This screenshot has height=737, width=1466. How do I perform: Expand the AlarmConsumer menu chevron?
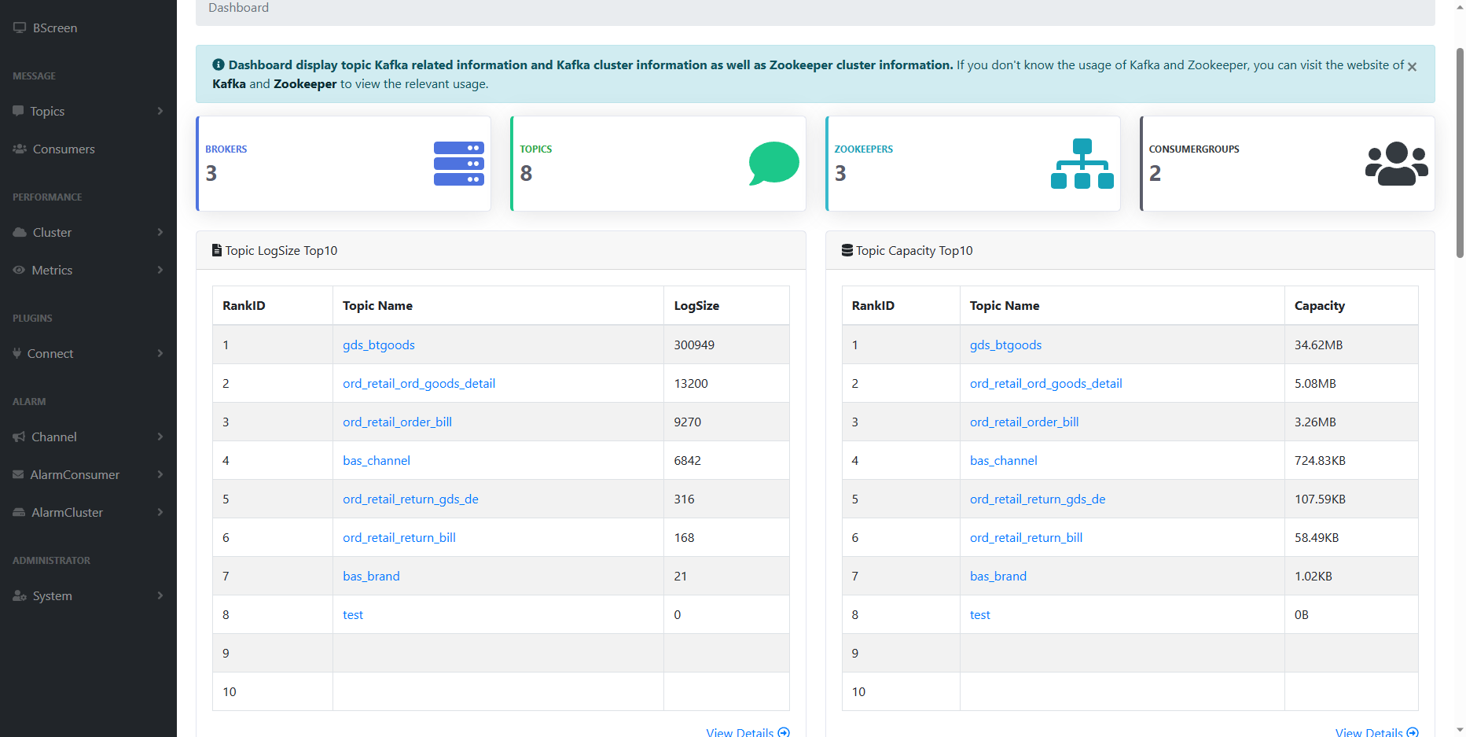click(x=160, y=474)
